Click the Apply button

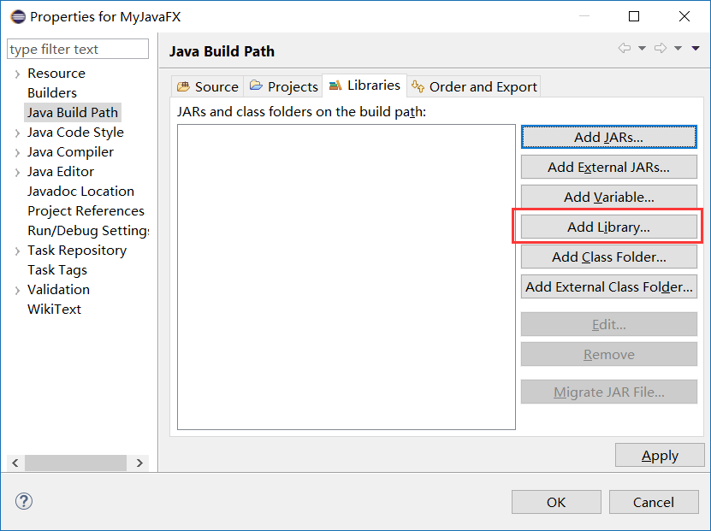(660, 456)
